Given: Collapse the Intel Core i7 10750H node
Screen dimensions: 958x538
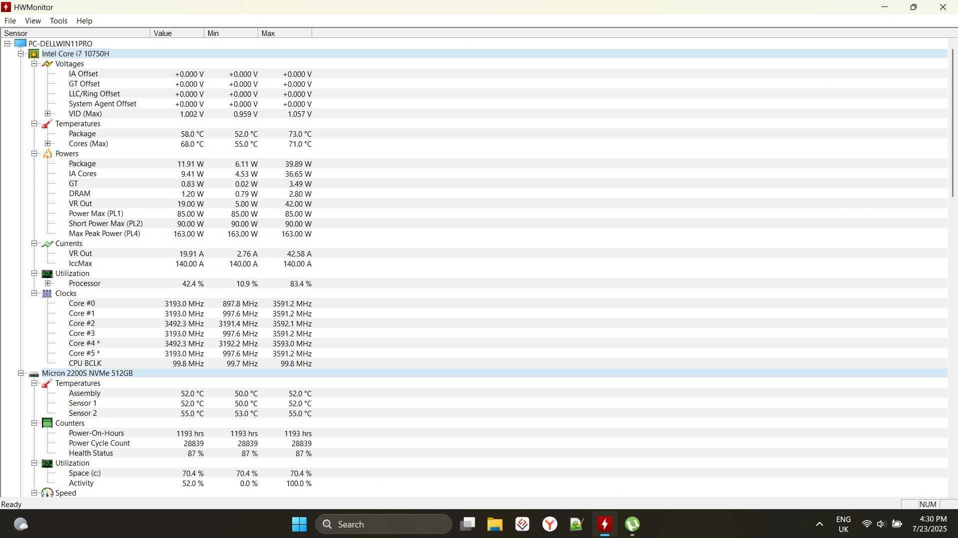Looking at the screenshot, I should [x=21, y=53].
